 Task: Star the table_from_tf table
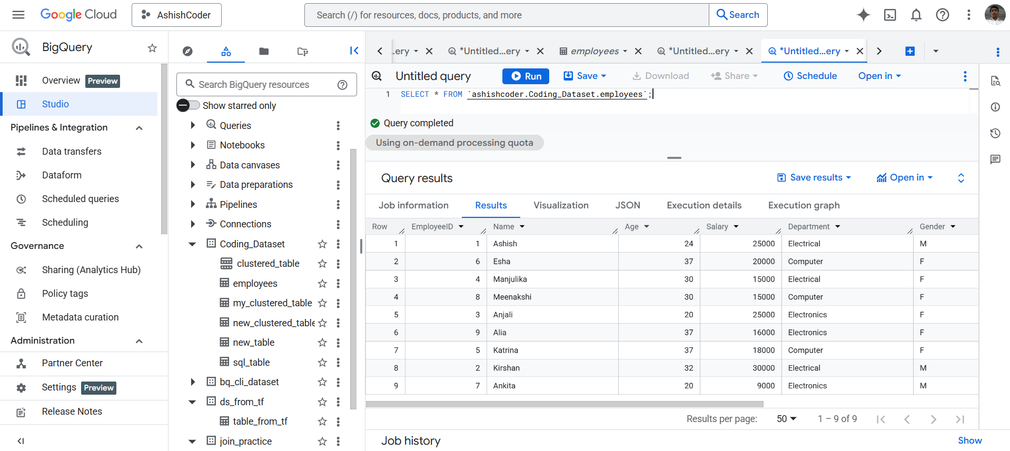point(322,422)
